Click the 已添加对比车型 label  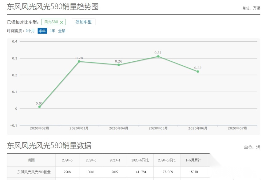[23, 22]
